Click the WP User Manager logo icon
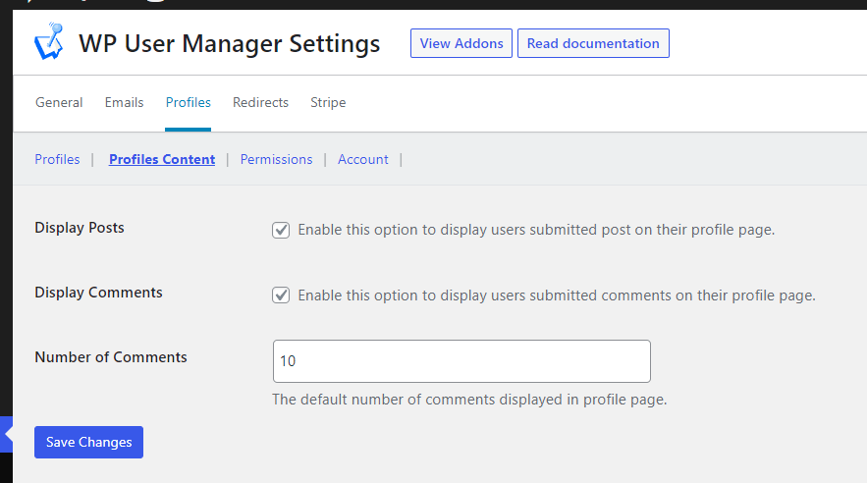Image resolution: width=867 pixels, height=483 pixels. click(x=49, y=41)
